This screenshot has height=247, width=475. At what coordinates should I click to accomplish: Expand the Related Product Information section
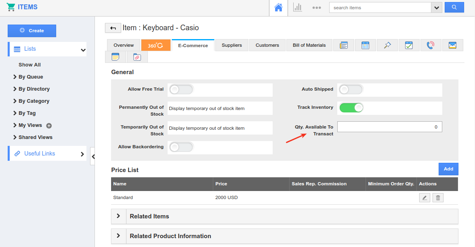pyautogui.click(x=118, y=236)
